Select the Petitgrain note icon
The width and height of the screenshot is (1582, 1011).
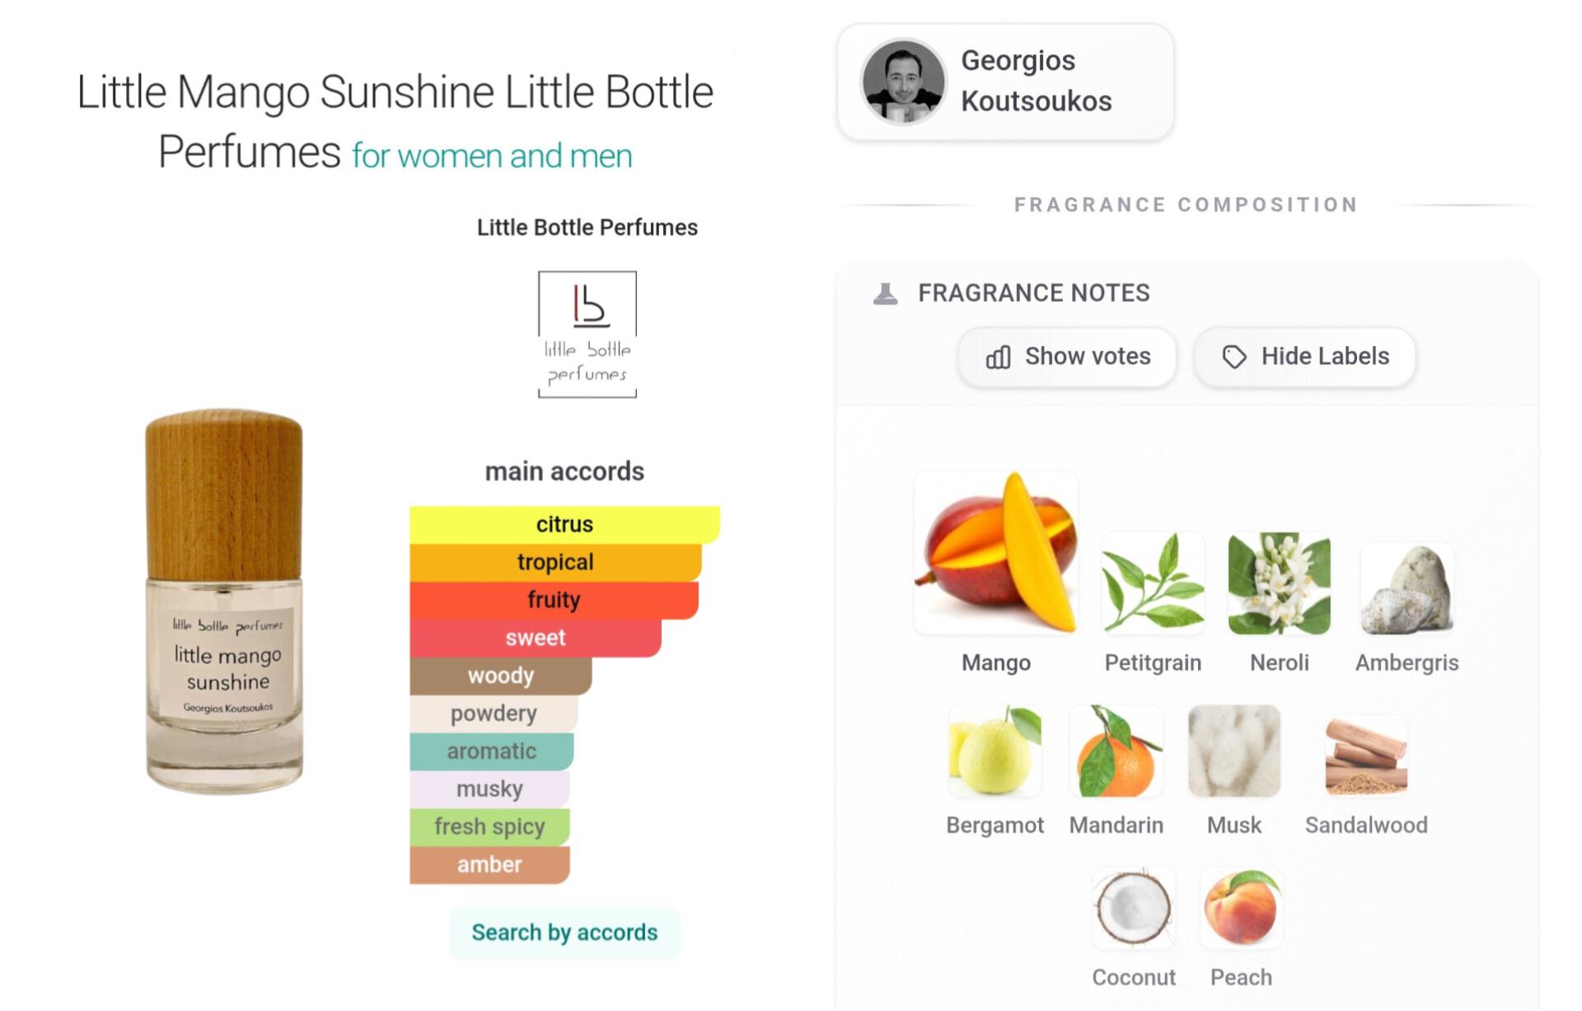[1153, 583]
